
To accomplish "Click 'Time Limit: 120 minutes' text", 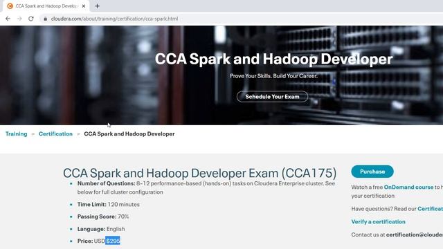I will click(109, 205).
